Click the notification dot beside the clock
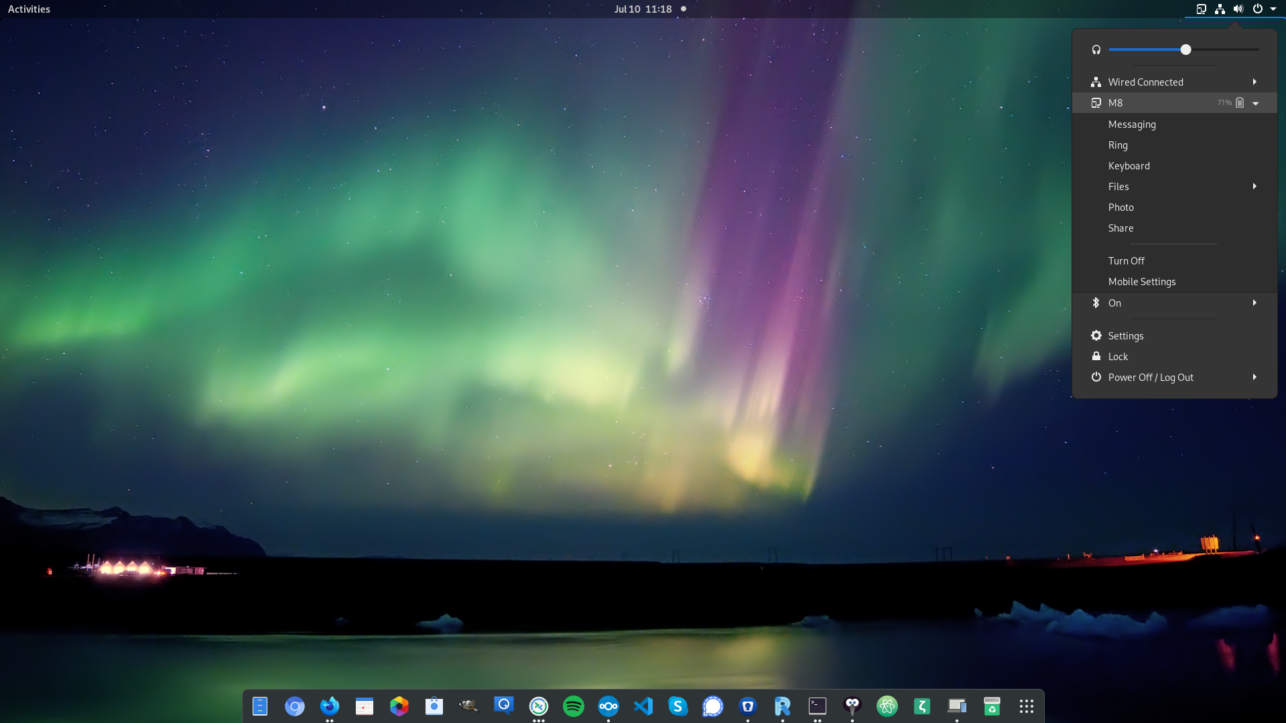1286x723 pixels. click(x=684, y=9)
